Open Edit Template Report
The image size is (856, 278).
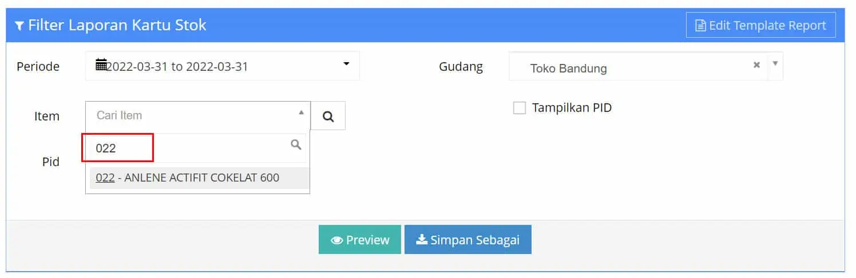click(x=761, y=26)
